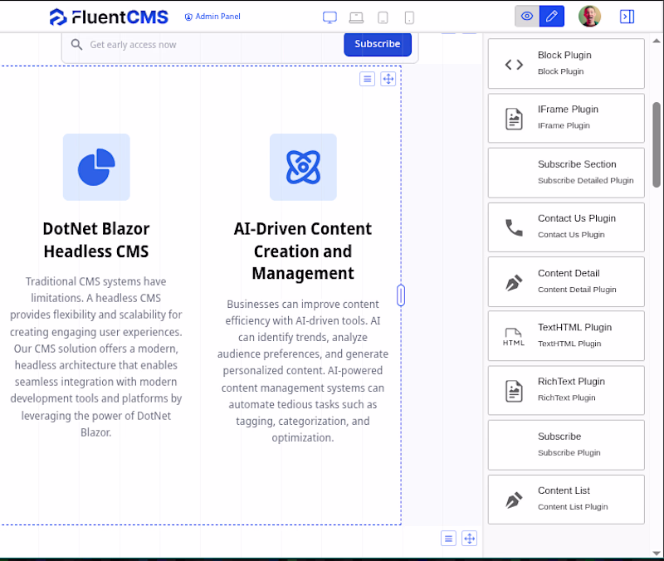Click the Traditional CMS systems paragraph

96,357
